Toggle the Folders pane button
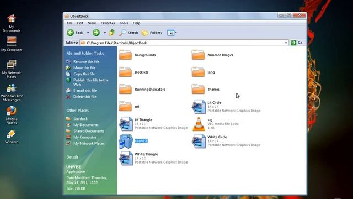353x199 pixels. (x=152, y=33)
